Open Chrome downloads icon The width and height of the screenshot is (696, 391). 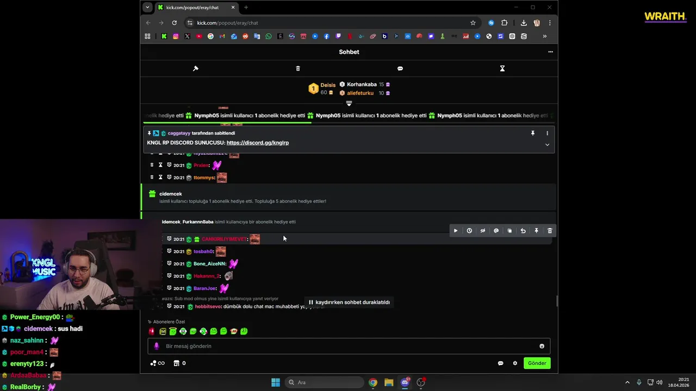coord(524,23)
